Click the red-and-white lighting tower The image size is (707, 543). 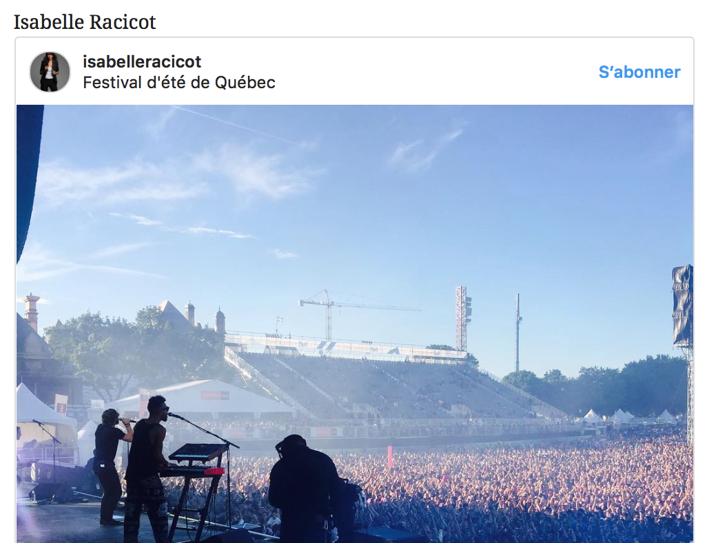click(x=462, y=318)
